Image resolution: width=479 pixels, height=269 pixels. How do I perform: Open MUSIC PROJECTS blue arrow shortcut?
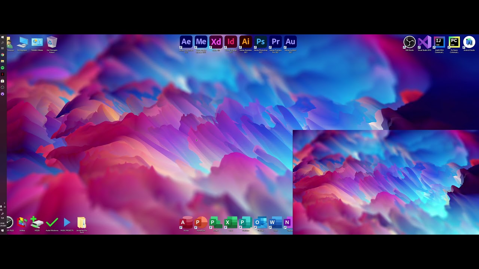[x=67, y=224]
